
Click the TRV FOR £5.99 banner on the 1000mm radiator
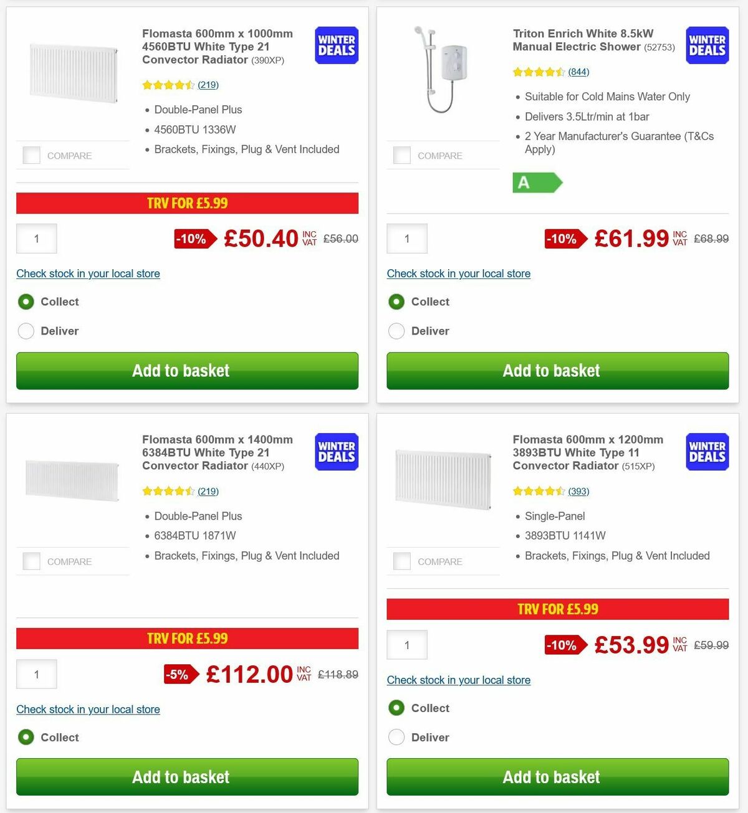pos(187,203)
